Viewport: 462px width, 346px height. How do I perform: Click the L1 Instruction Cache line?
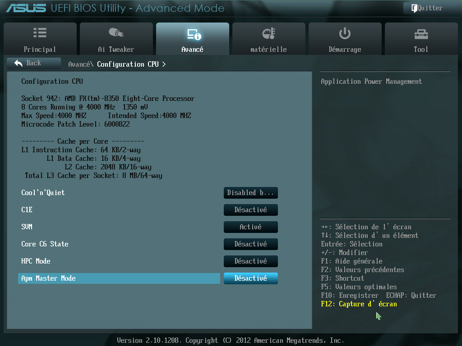point(81,150)
